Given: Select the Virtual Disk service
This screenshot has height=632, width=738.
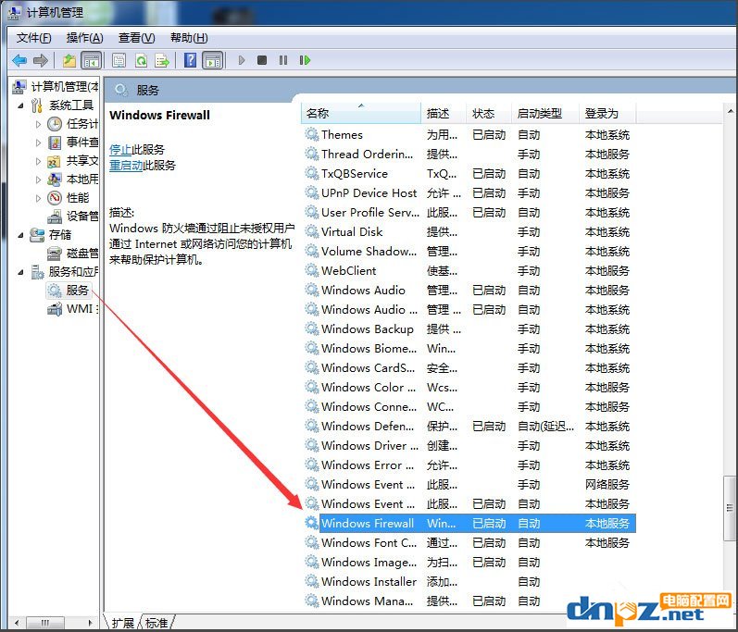Looking at the screenshot, I should click(x=469, y=232).
